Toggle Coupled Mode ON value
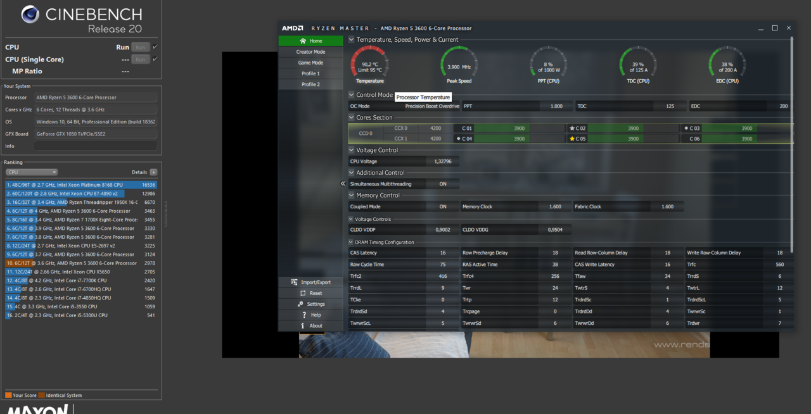Viewport: 811px width, 414px height. (443, 206)
